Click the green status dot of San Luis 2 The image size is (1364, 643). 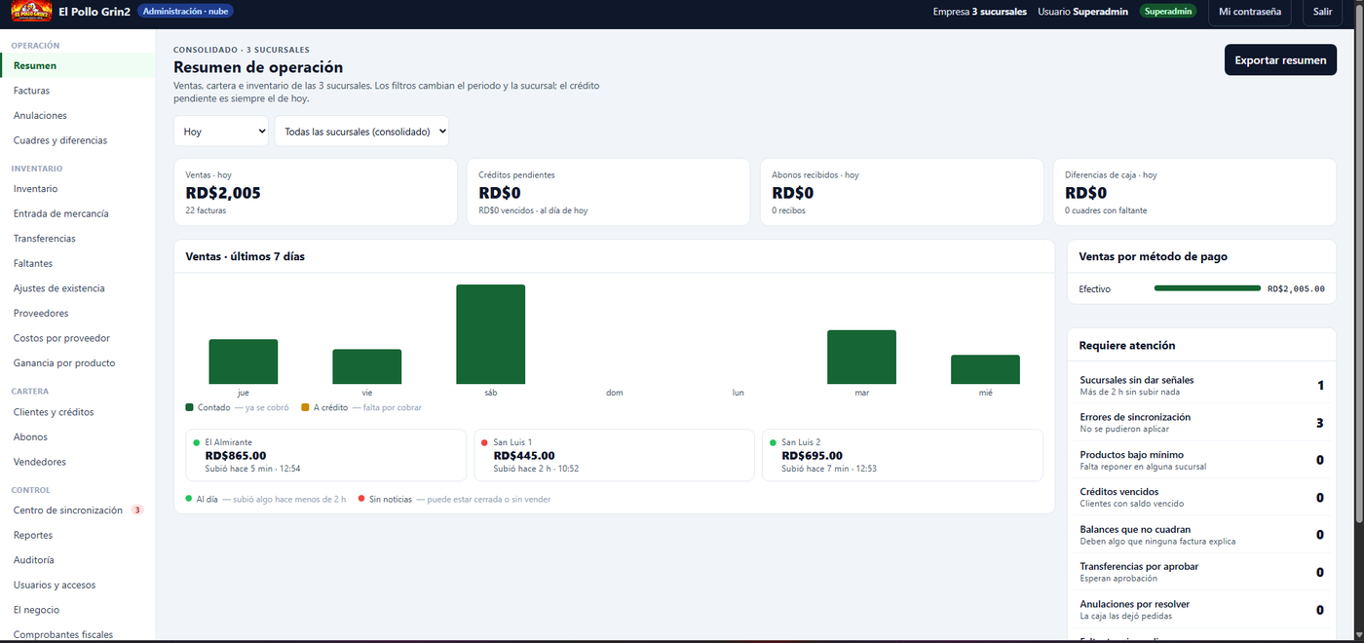[x=773, y=442]
